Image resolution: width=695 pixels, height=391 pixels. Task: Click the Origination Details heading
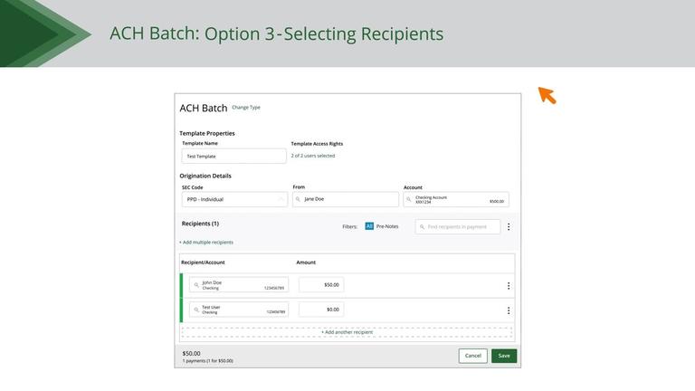[x=205, y=176]
